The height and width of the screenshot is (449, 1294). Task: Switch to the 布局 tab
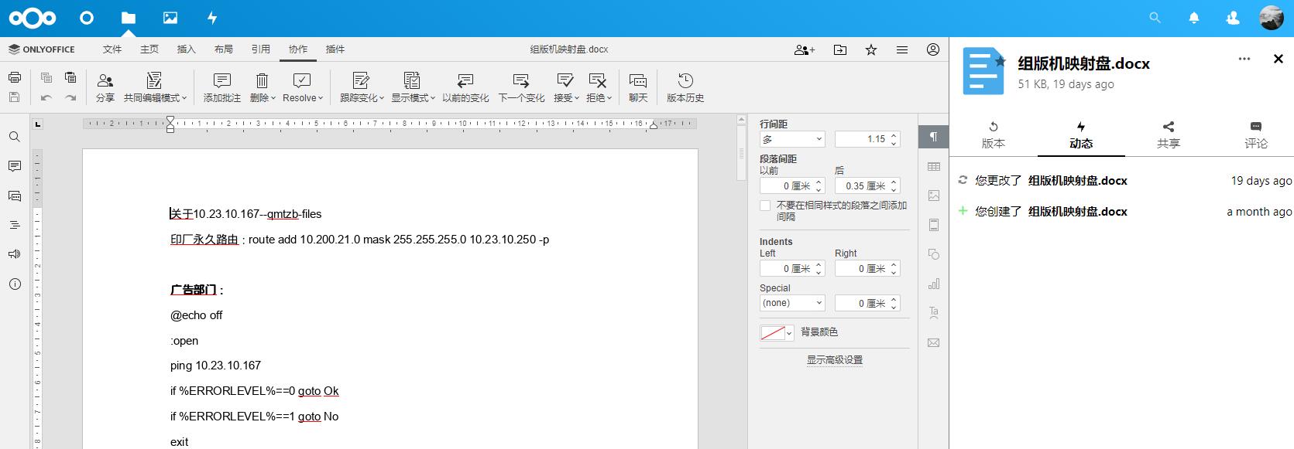click(x=224, y=49)
